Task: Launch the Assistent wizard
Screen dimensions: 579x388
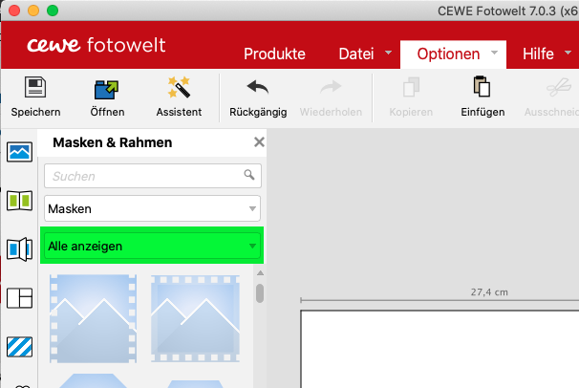Action: point(179,87)
